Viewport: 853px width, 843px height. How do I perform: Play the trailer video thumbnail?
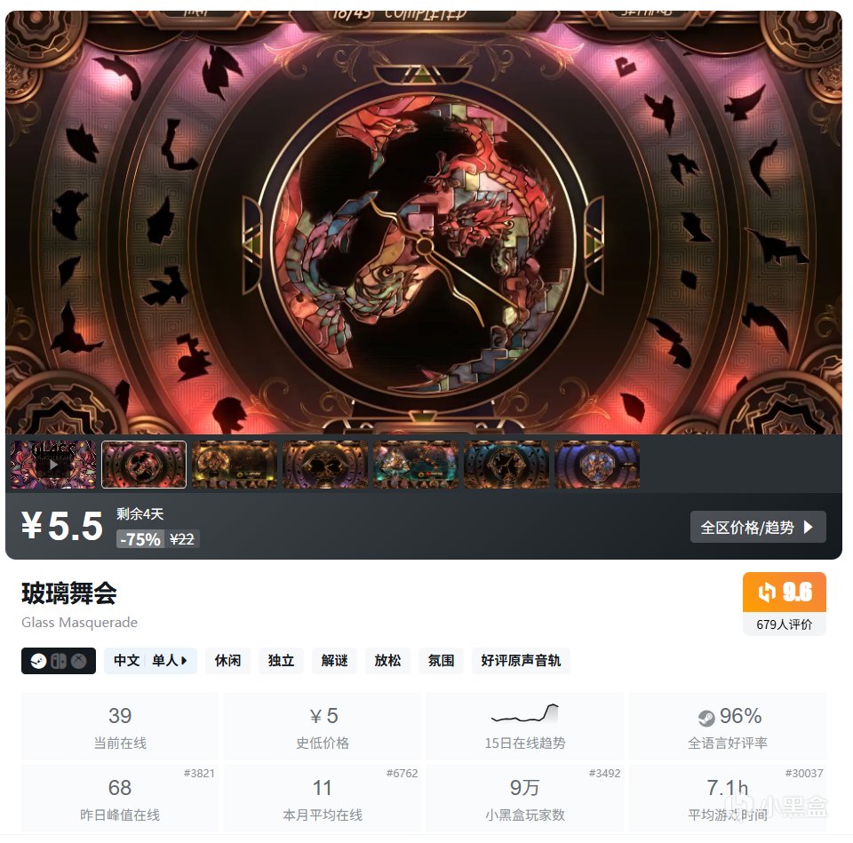click(53, 465)
